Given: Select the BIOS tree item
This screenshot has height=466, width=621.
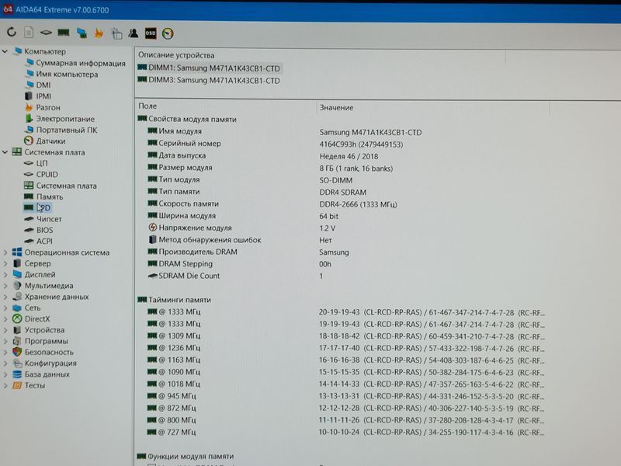Looking at the screenshot, I should pyautogui.click(x=38, y=230).
